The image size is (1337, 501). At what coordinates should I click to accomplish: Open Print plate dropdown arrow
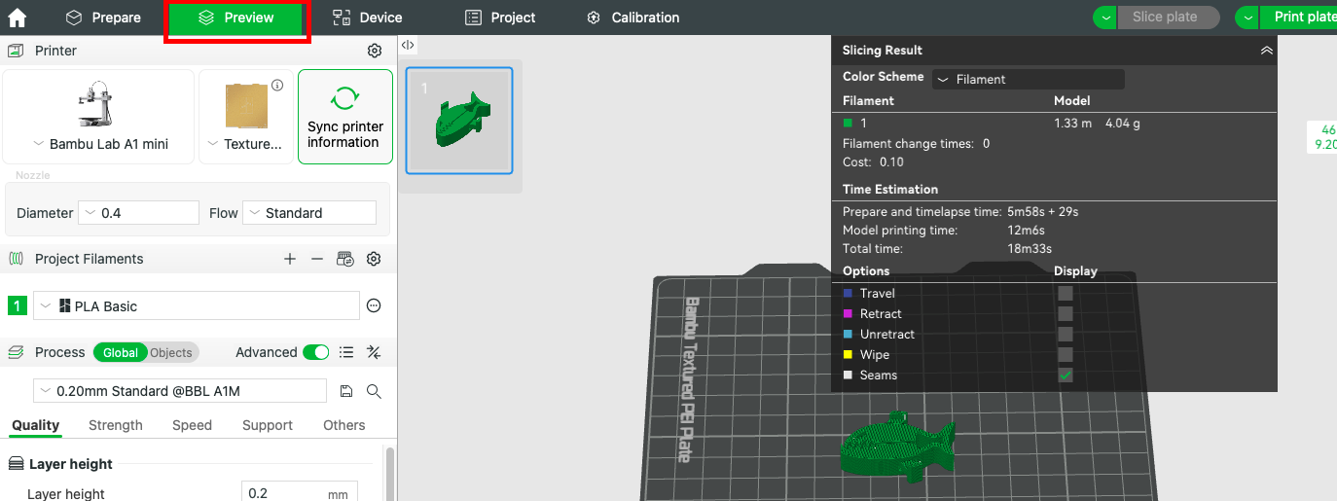1247,18
